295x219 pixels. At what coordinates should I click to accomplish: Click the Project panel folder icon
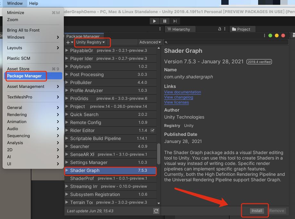pos(233,29)
